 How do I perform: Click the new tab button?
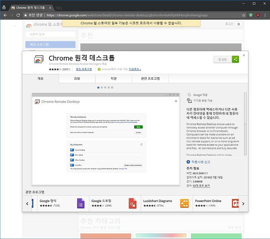[59, 8]
